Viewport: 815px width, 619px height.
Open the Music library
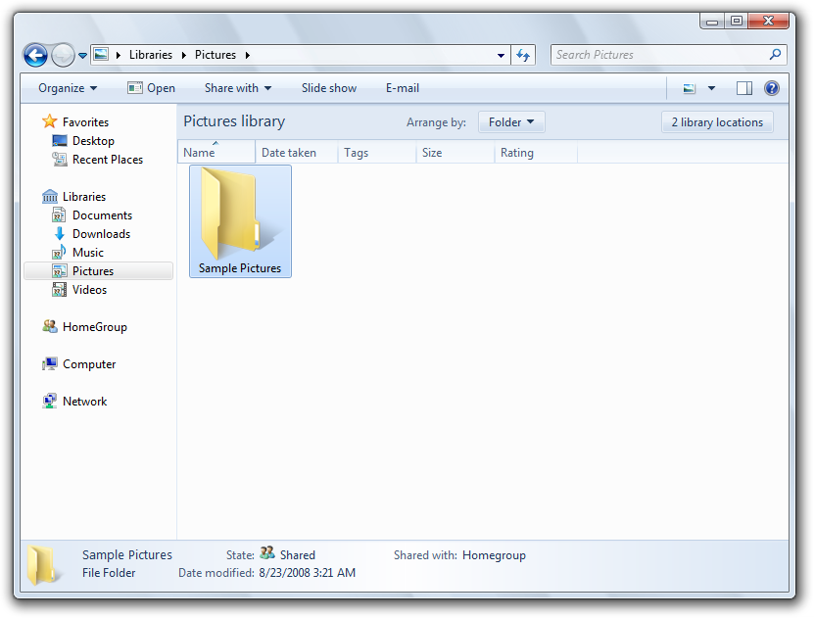(x=88, y=253)
